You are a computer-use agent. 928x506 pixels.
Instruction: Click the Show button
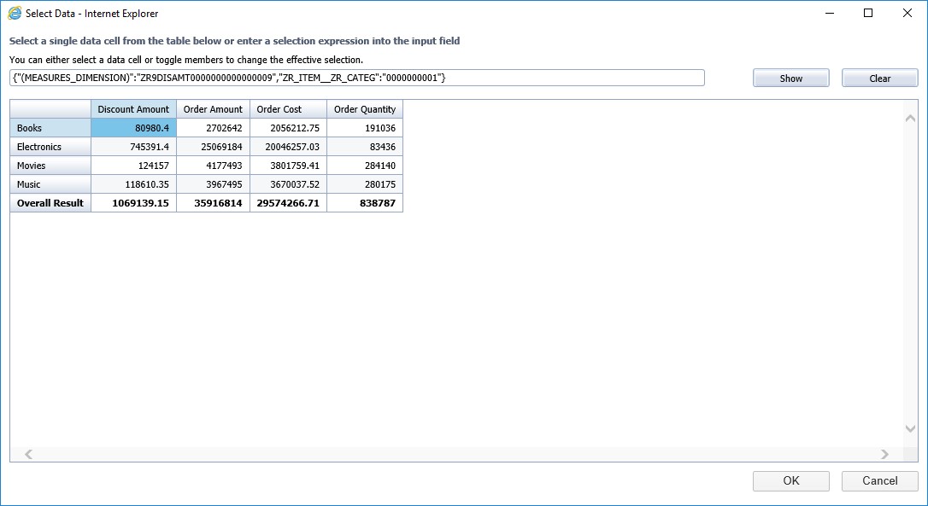click(790, 79)
